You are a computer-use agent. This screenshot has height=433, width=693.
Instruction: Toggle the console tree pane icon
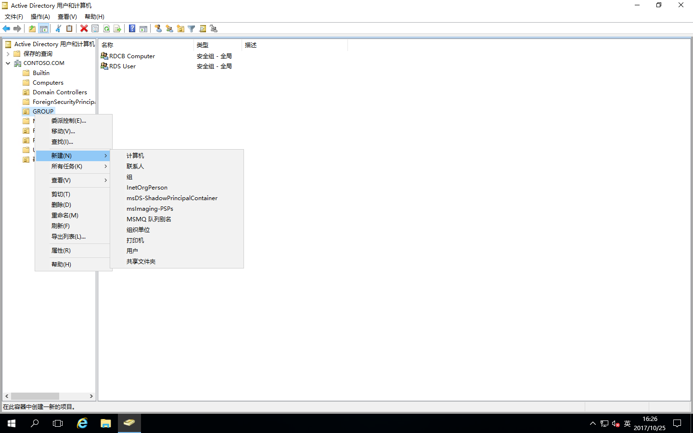point(44,29)
